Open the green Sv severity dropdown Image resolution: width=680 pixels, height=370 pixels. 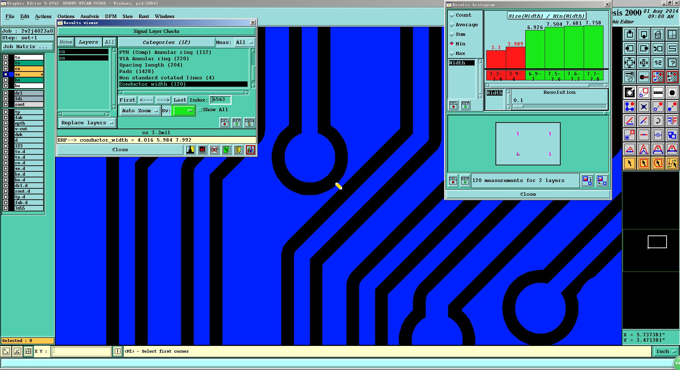point(183,111)
